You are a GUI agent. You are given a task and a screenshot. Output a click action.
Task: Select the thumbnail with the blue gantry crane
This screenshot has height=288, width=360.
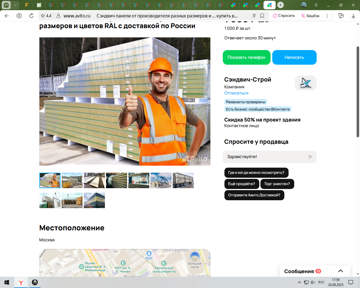click(x=161, y=181)
